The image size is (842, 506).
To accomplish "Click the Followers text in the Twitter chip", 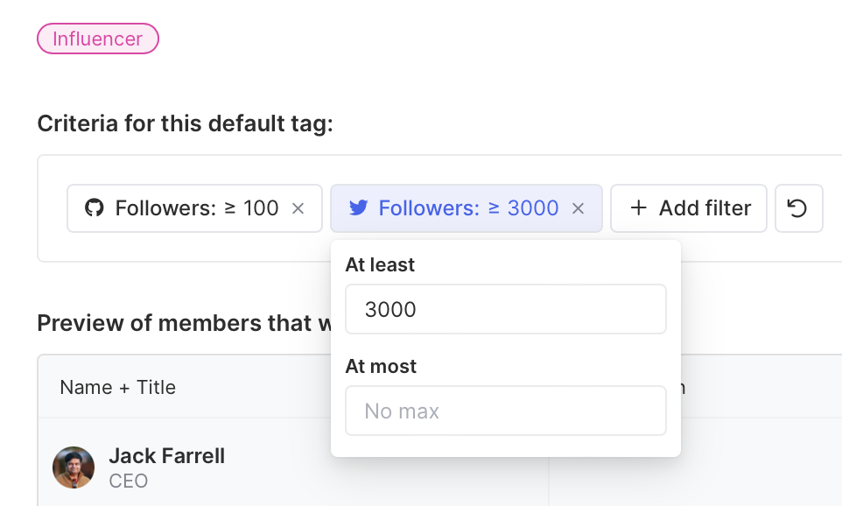I will click(x=429, y=208).
